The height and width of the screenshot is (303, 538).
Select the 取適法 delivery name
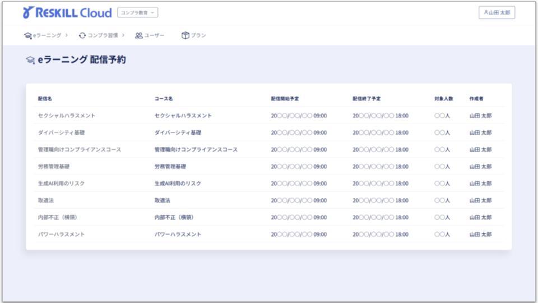tap(45, 200)
